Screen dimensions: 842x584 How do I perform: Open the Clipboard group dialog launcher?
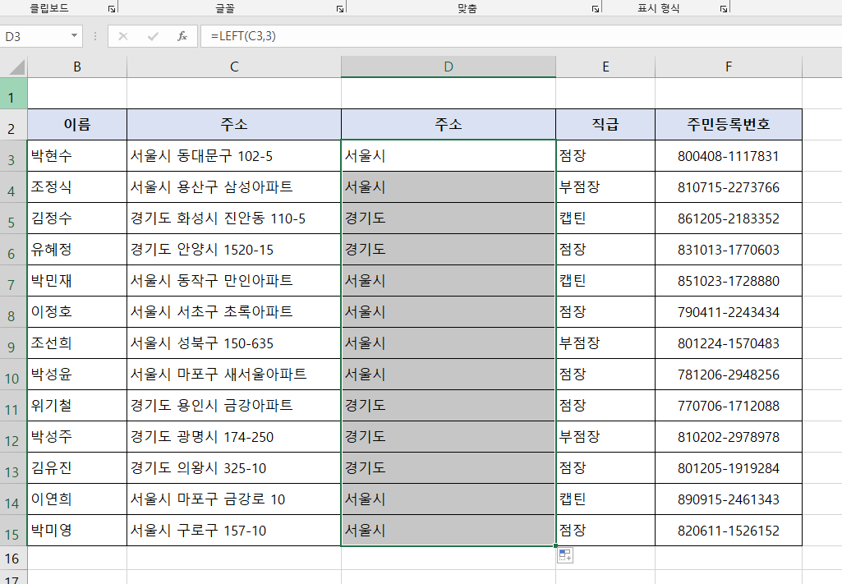click(x=111, y=8)
